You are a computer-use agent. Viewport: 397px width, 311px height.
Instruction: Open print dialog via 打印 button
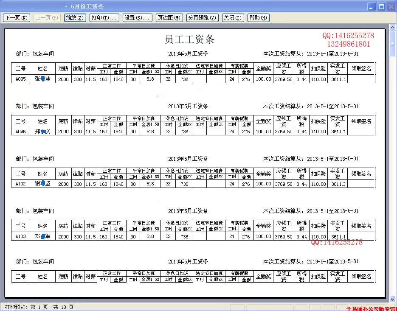pos(104,18)
